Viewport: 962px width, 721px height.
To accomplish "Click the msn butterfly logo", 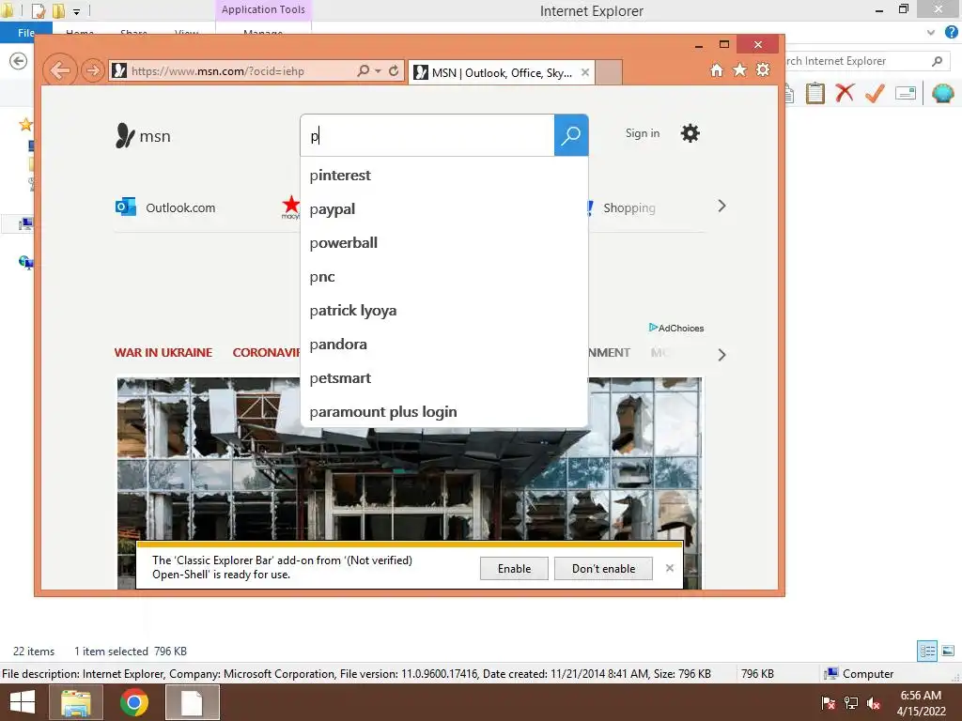I will point(143,135).
